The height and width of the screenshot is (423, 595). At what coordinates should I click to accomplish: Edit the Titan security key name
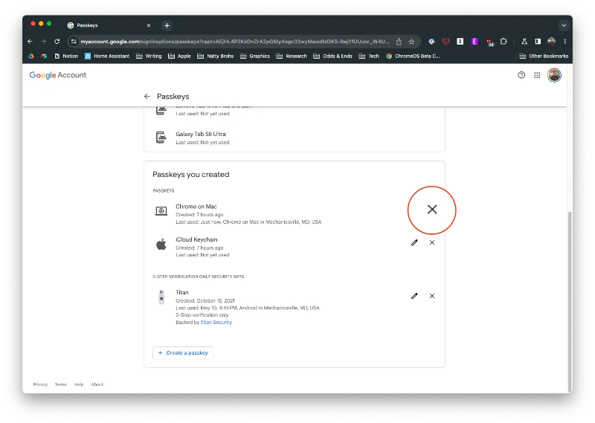click(414, 296)
